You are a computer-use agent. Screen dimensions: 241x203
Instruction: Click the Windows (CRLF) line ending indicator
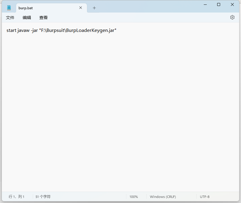coord(163,197)
